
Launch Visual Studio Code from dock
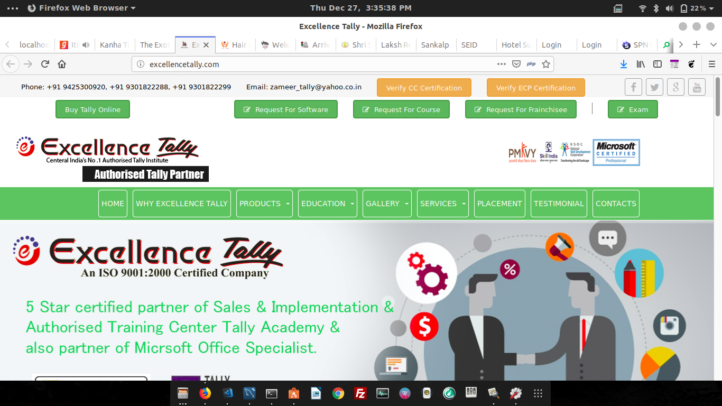pyautogui.click(x=228, y=393)
